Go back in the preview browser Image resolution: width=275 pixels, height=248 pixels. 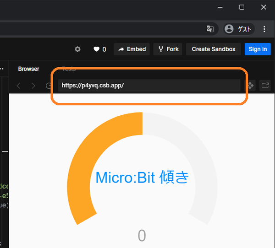(19, 86)
